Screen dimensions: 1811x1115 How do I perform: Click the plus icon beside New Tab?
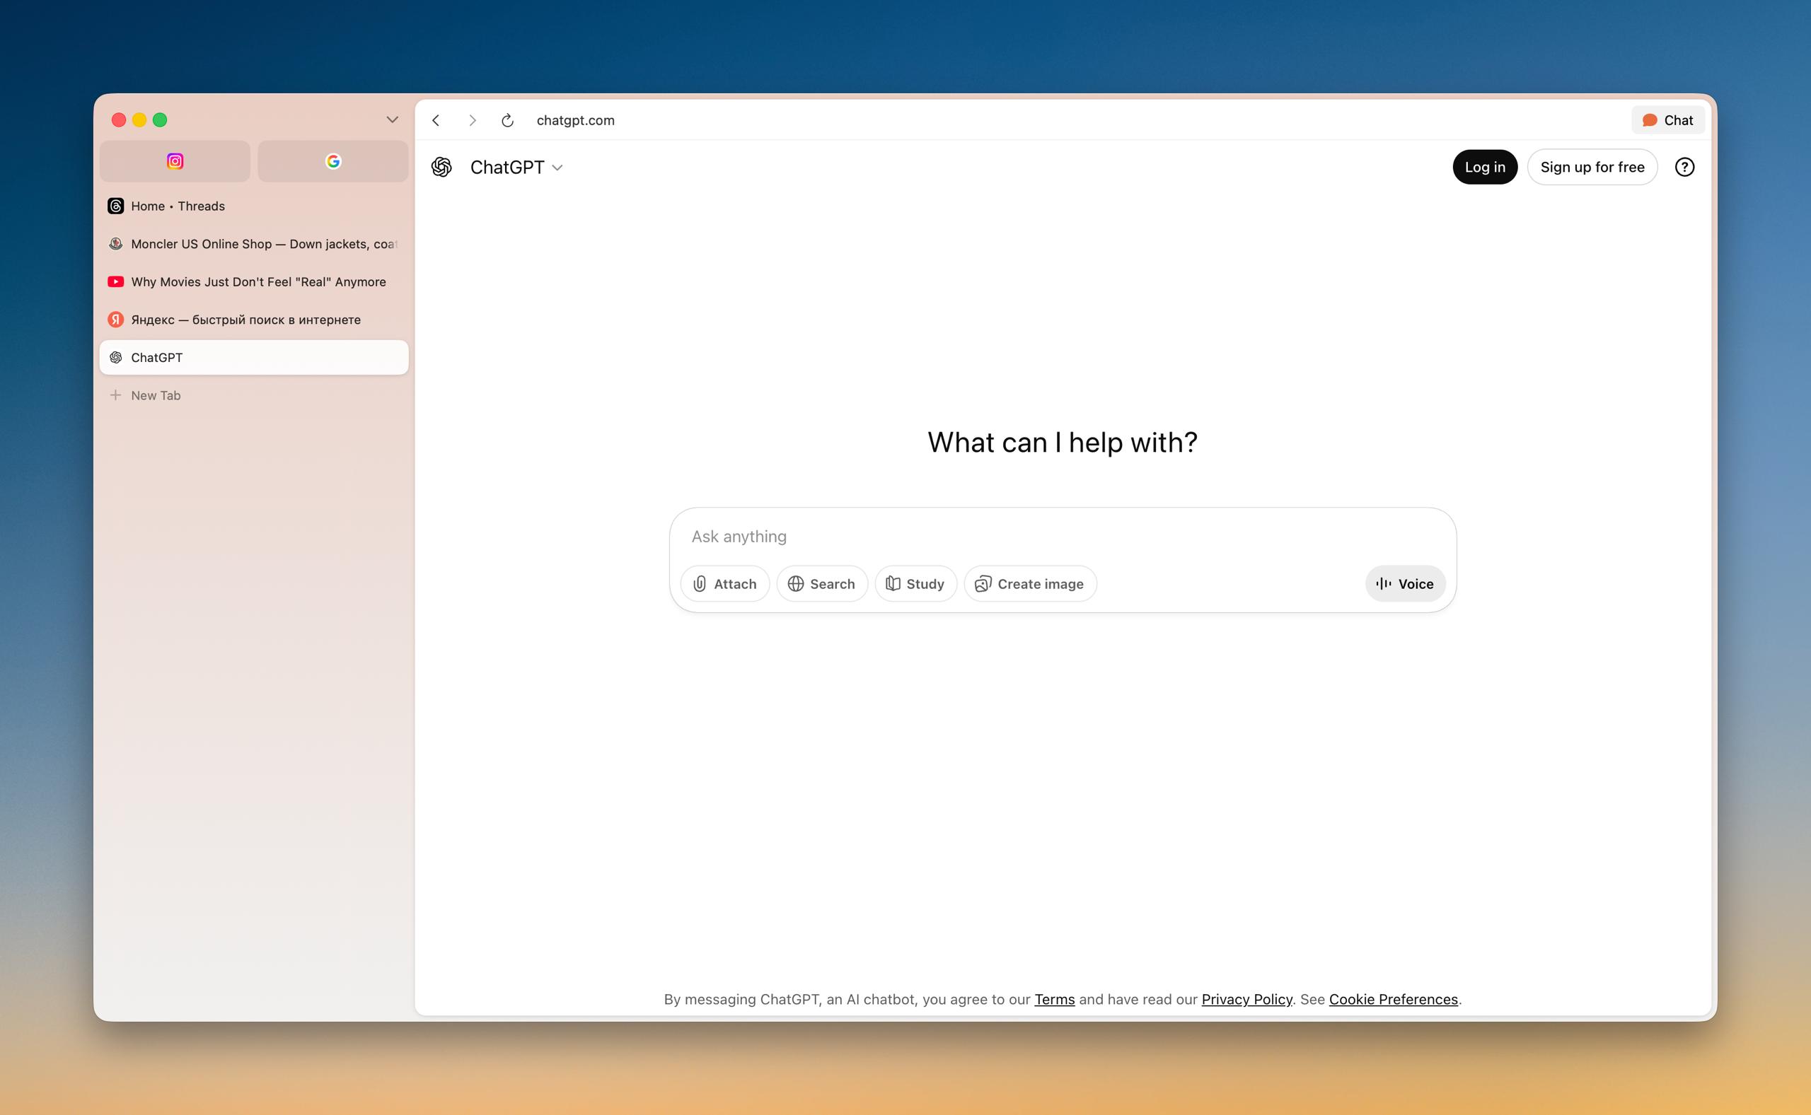click(116, 395)
